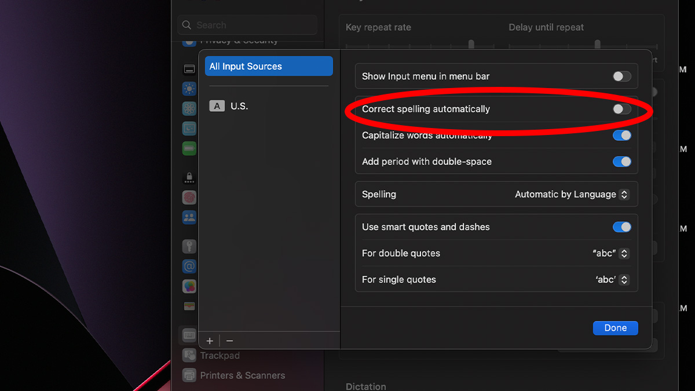Open Lock Screen settings
Image resolution: width=695 pixels, height=391 pixels.
189,178
